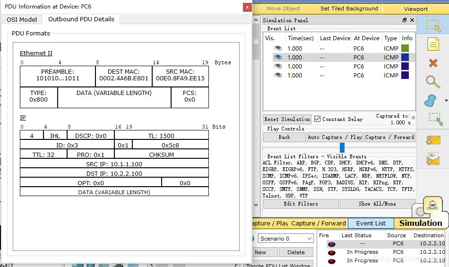Click the green Info swatch of first event
Screen dimensions: 449x267
click(x=405, y=48)
